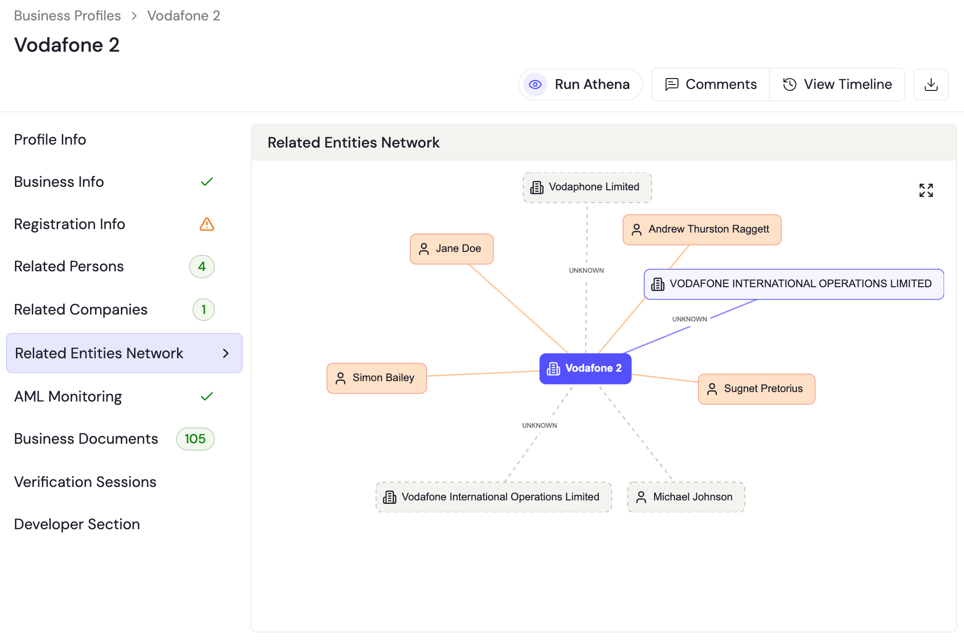Click the AML Monitoring green checkmark
Viewport: 964px width, 644px height.
point(207,397)
